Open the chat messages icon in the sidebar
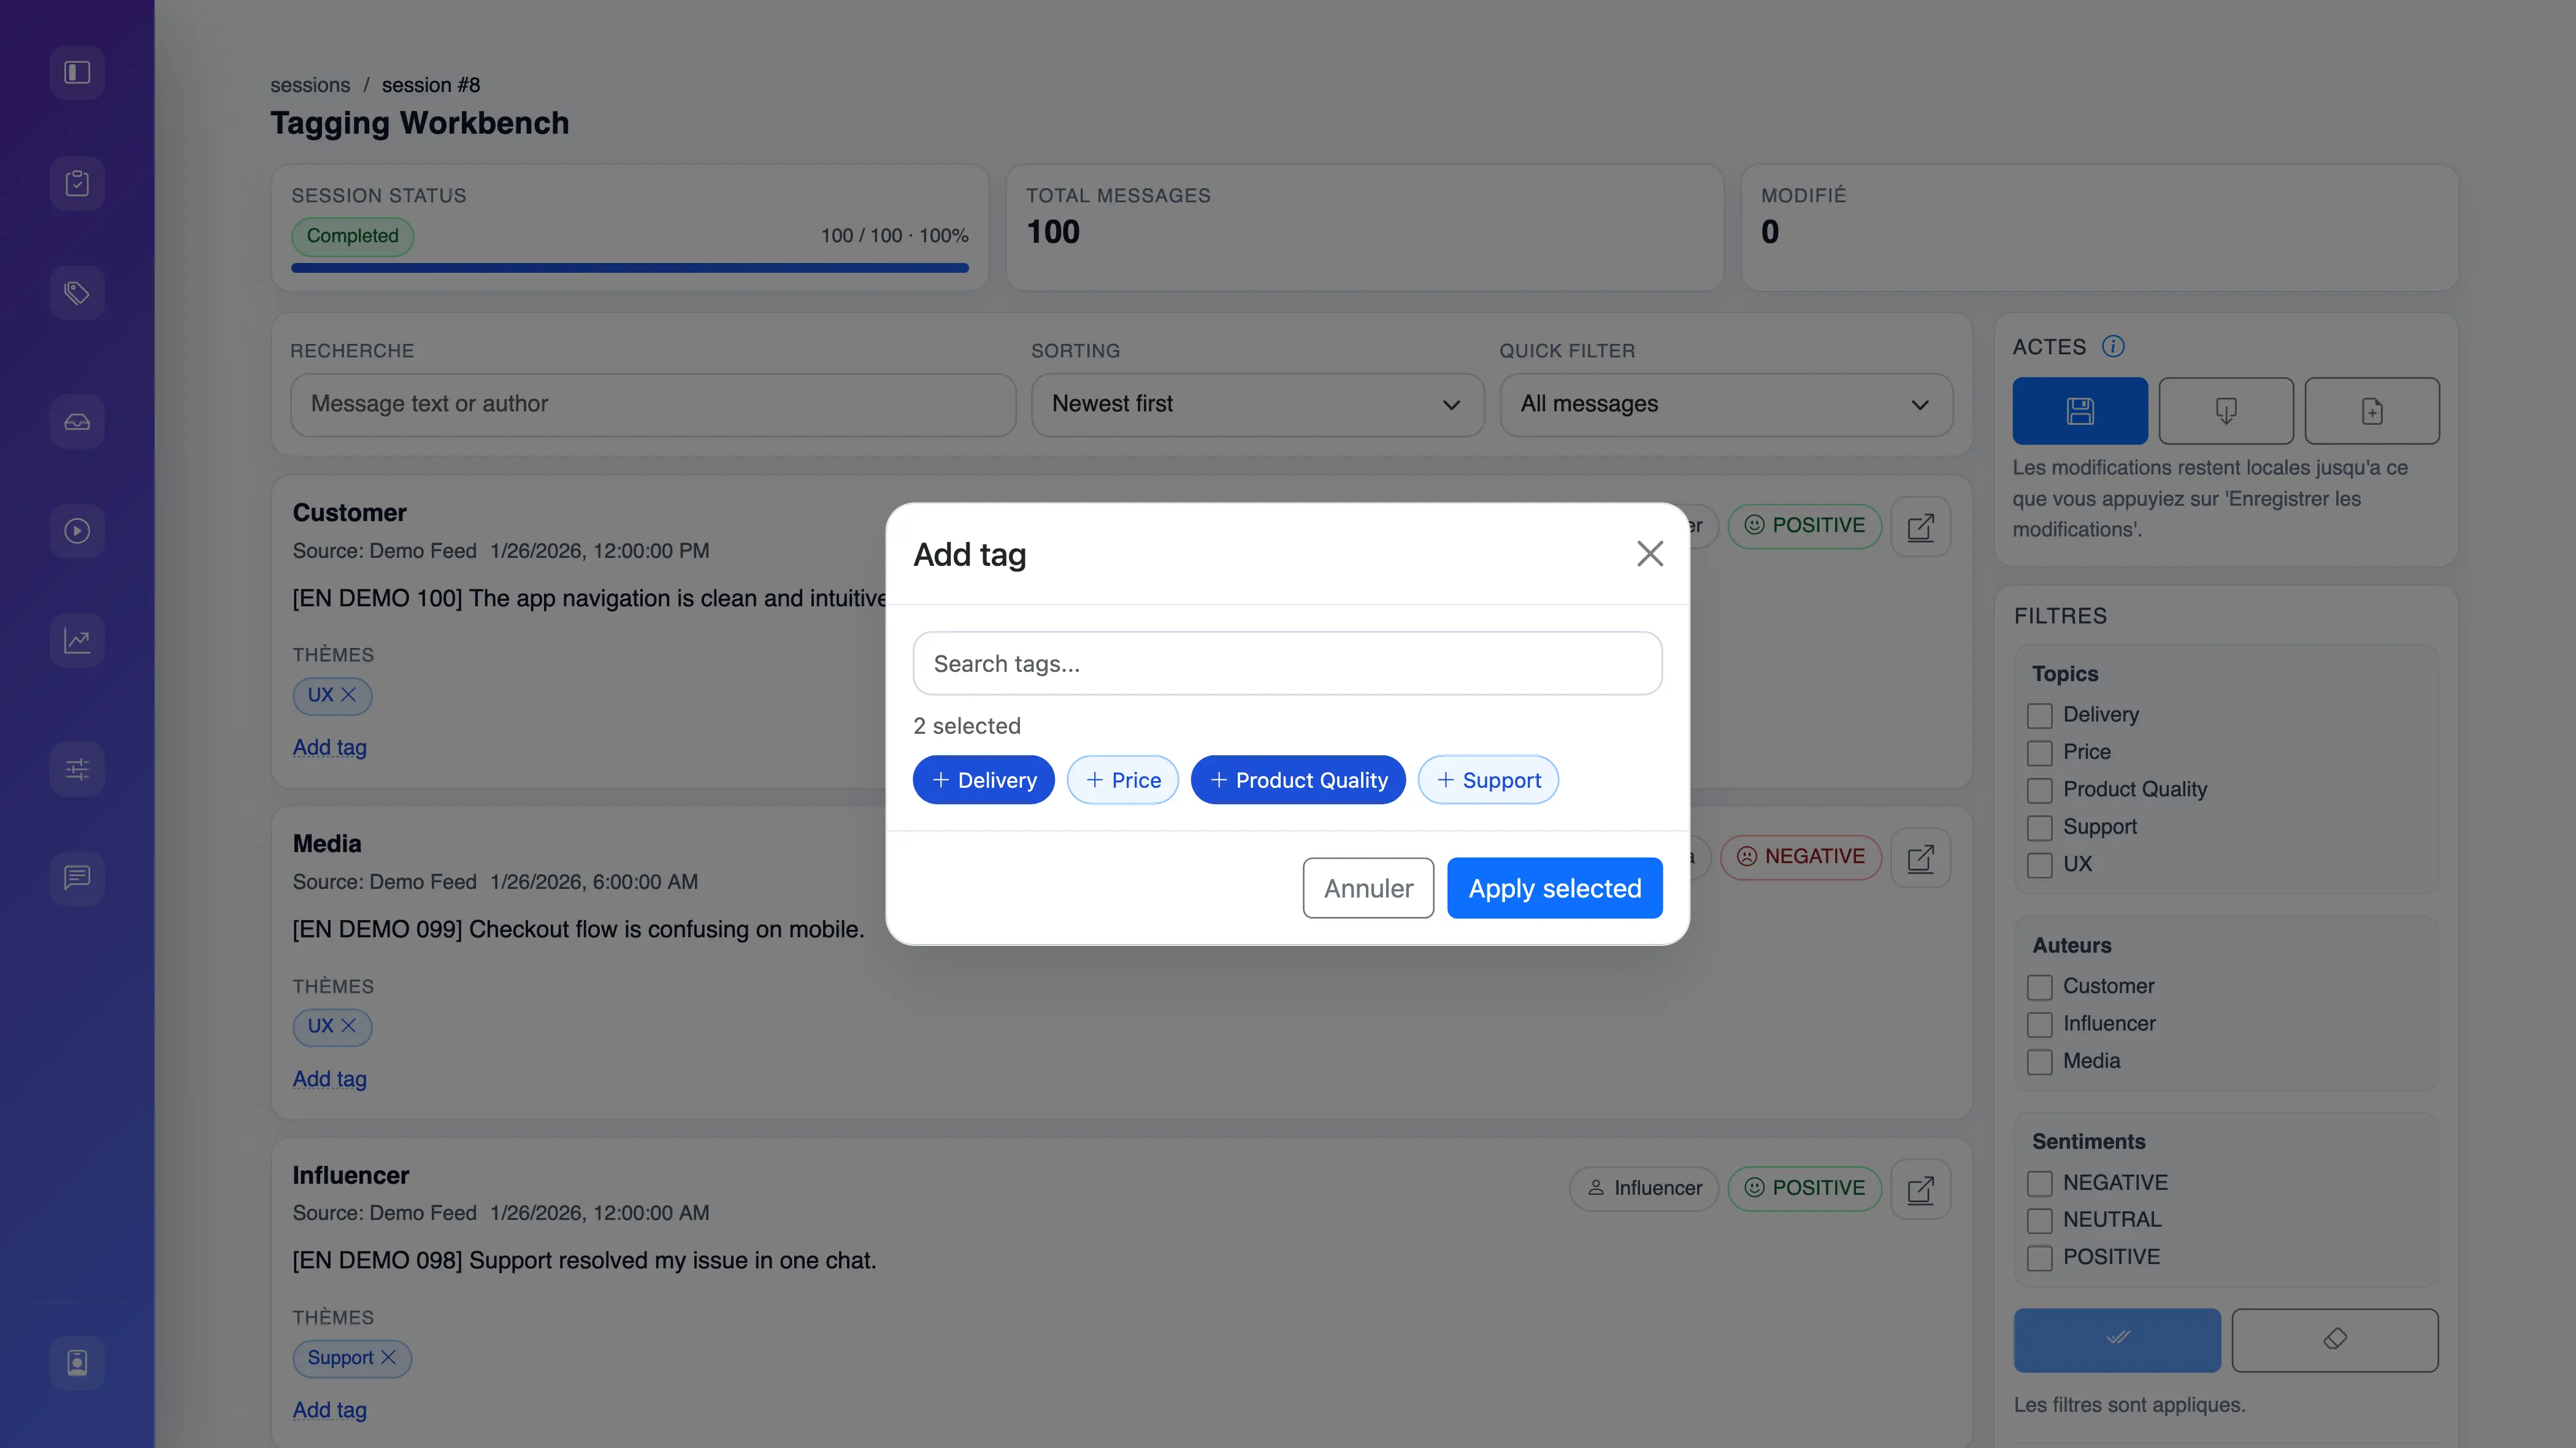 [77, 877]
